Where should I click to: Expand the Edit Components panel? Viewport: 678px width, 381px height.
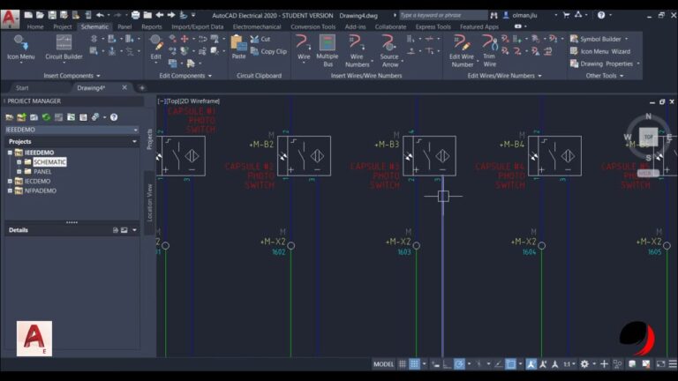pyautogui.click(x=185, y=76)
